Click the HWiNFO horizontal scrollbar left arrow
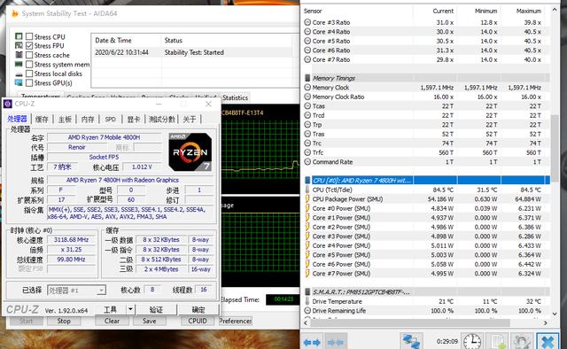 click(307, 322)
